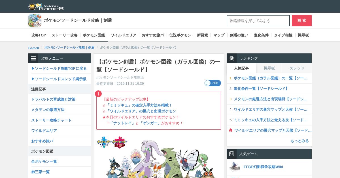The image size is (340, 178).
Task: Open 御三家一覧 sidebar link
Action: (40, 172)
